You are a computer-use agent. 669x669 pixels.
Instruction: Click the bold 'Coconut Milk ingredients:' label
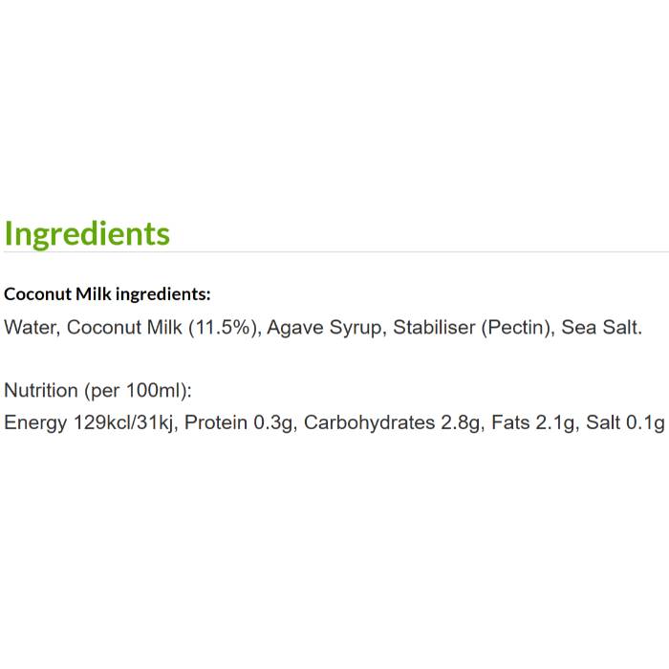click(x=107, y=294)
